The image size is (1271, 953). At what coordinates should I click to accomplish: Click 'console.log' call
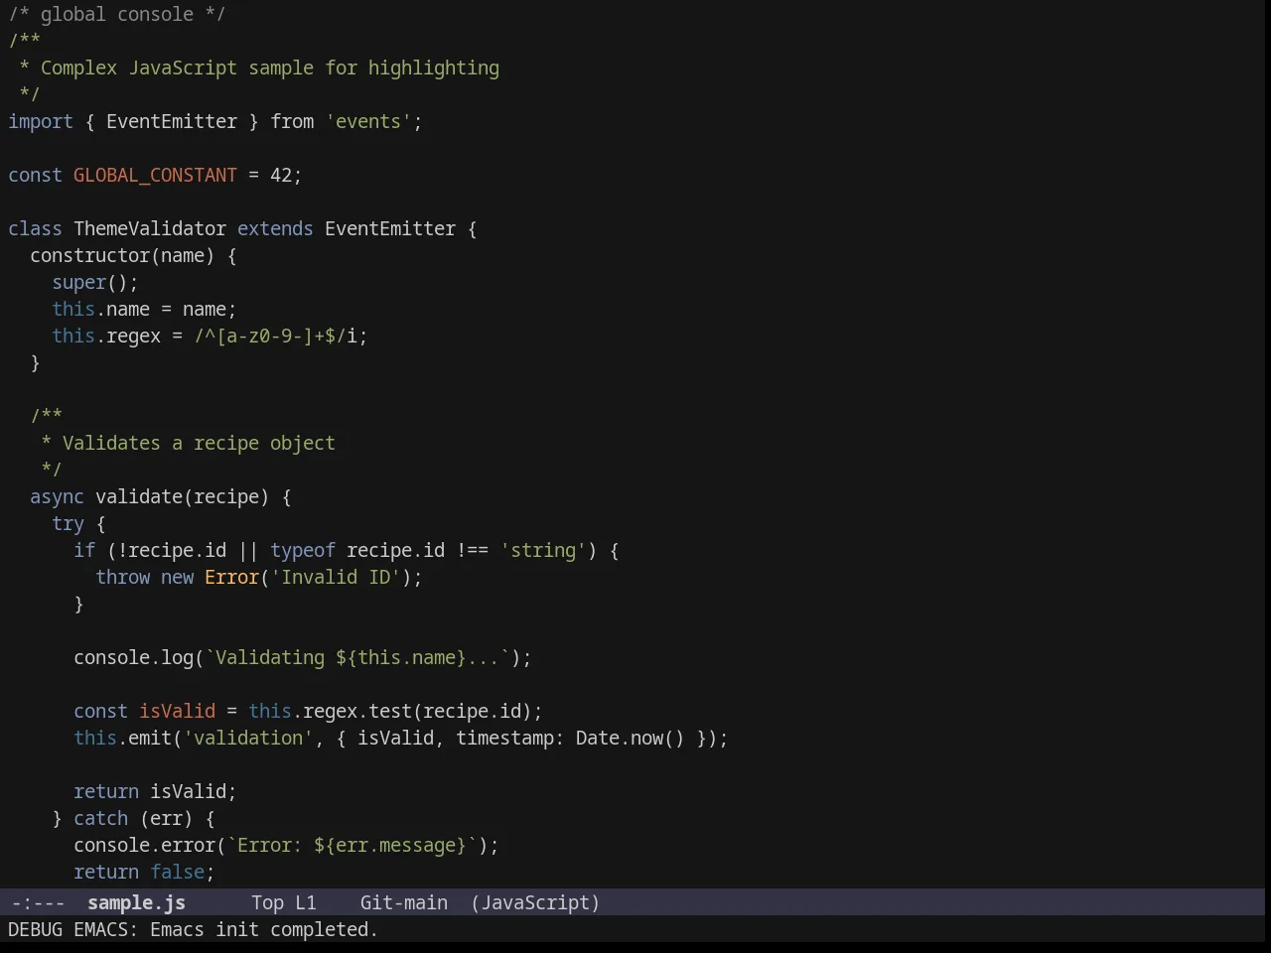133,657
